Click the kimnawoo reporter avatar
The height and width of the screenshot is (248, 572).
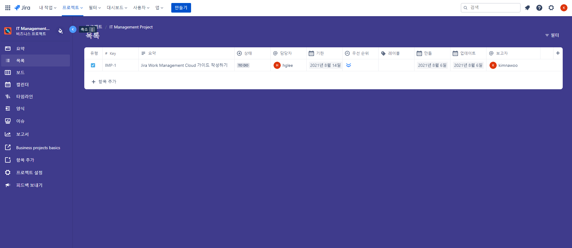[493, 65]
